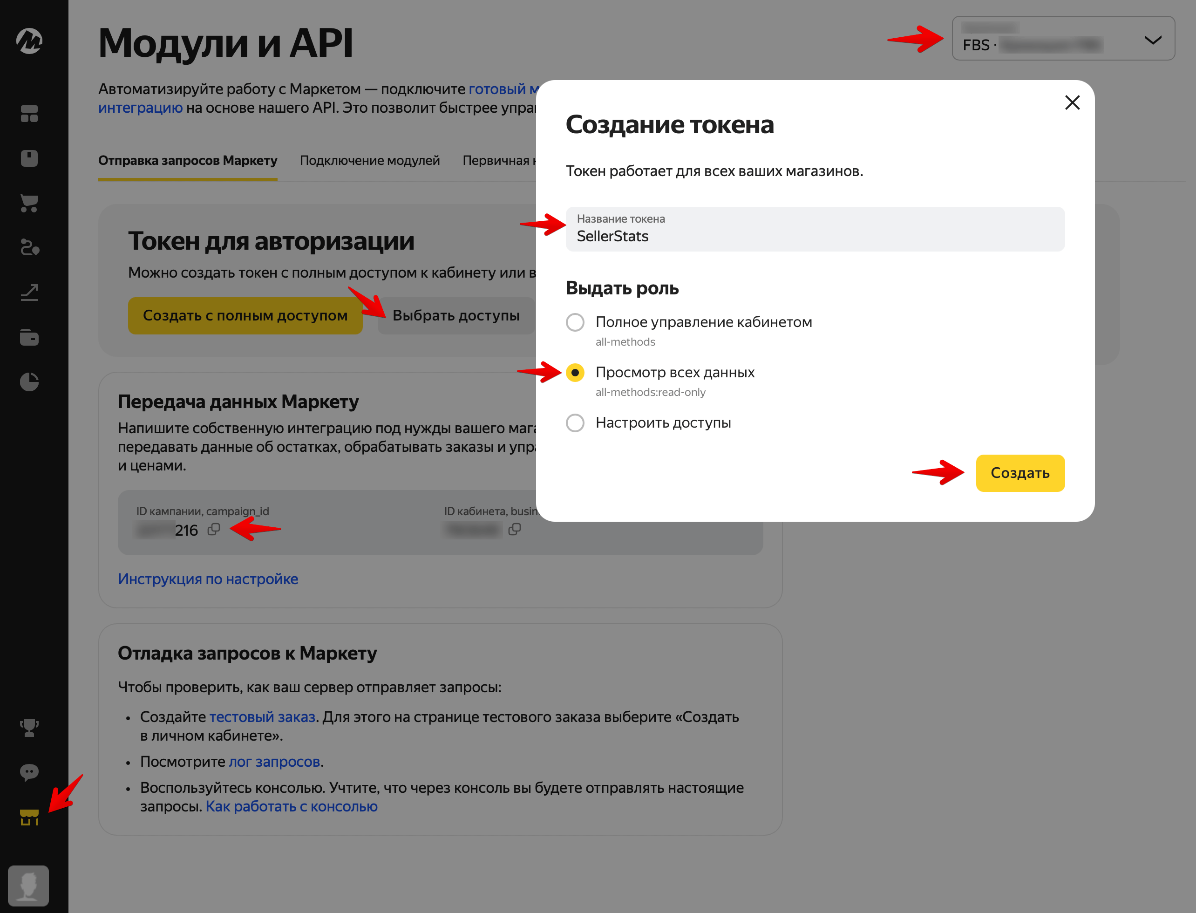
Task: Open the pie chart reports icon
Action: point(30,382)
